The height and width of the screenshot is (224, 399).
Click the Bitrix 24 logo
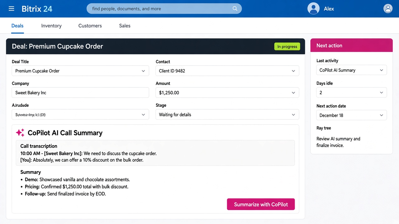(x=37, y=9)
